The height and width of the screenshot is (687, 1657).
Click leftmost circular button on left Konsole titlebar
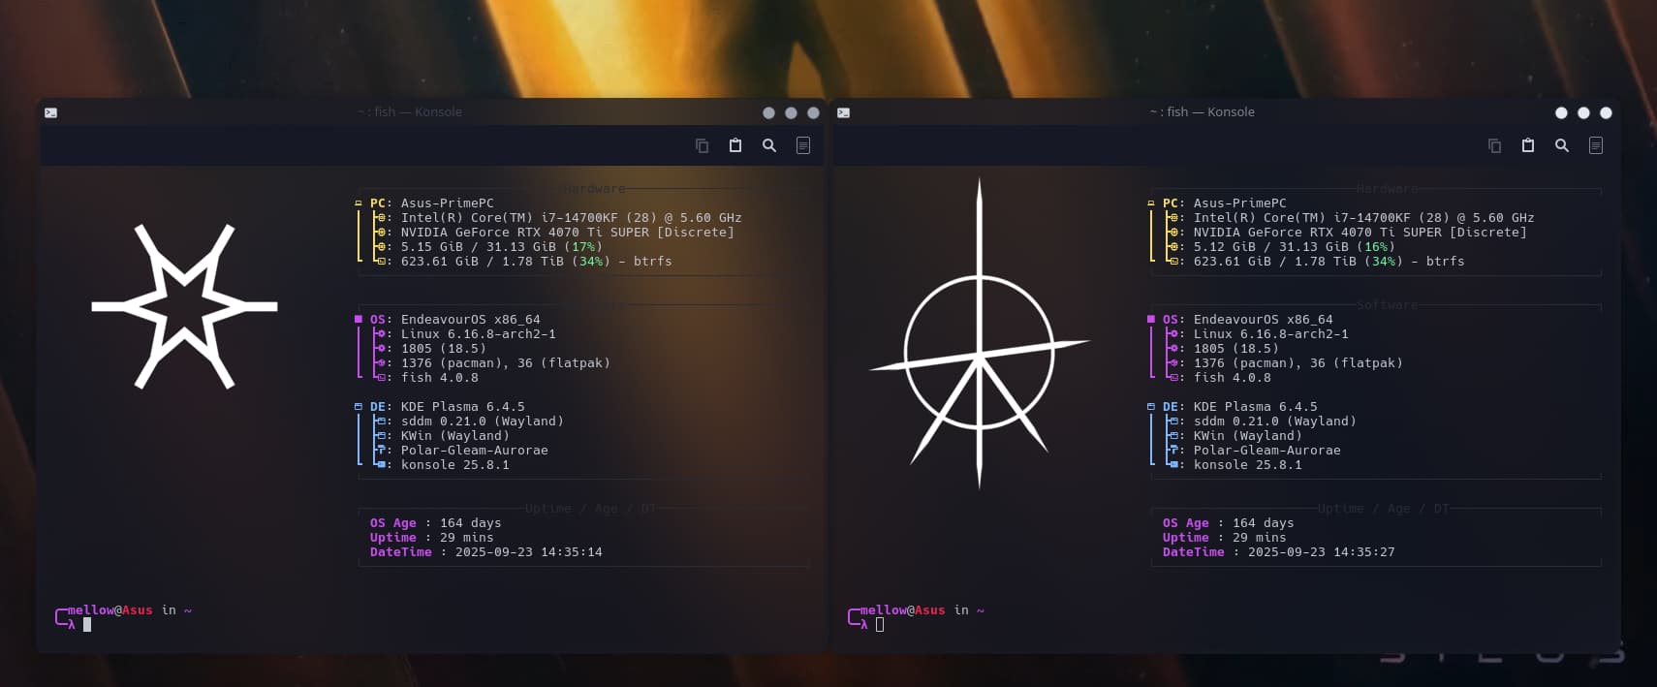point(768,112)
